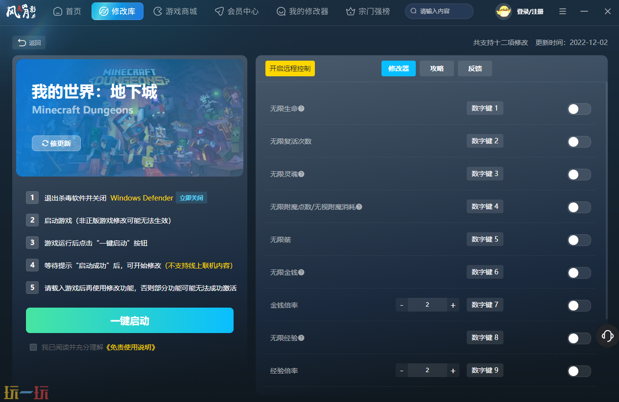Screen dimensions: 619x402
Task: Click hotkey button 数字键 1
Action: (485, 108)
